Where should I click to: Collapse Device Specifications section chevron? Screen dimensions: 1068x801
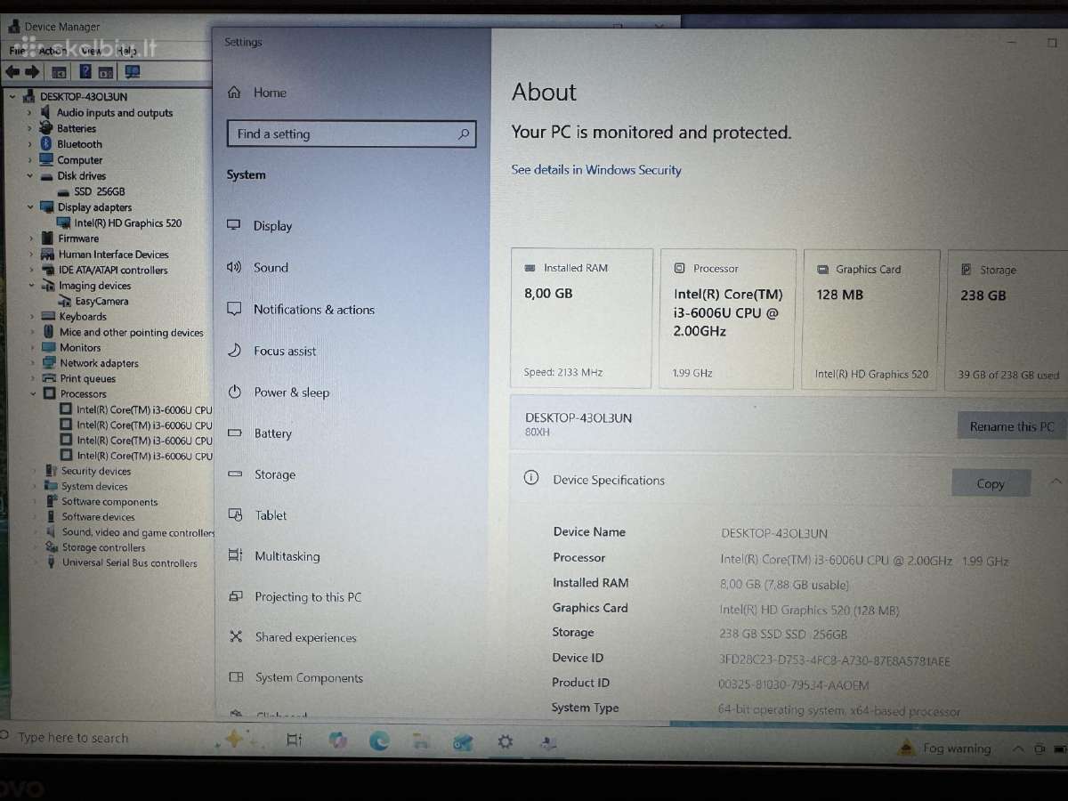pos(1056,481)
